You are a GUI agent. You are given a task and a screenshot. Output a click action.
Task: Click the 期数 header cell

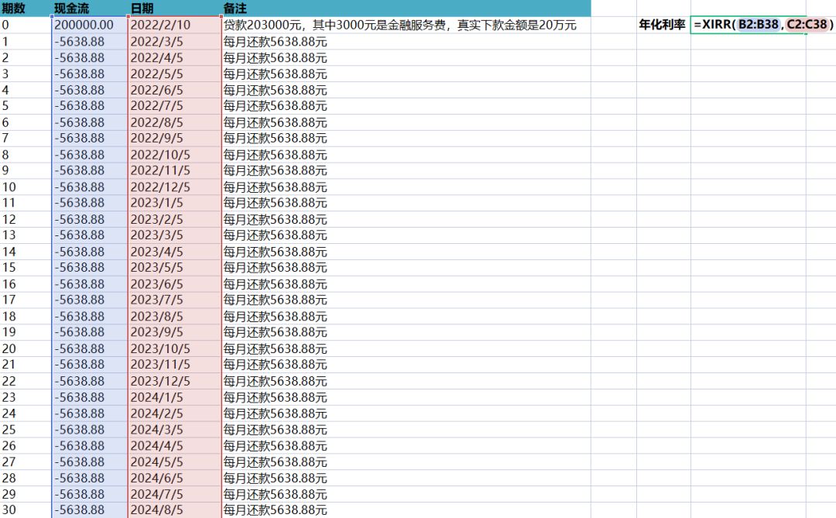click(x=26, y=8)
